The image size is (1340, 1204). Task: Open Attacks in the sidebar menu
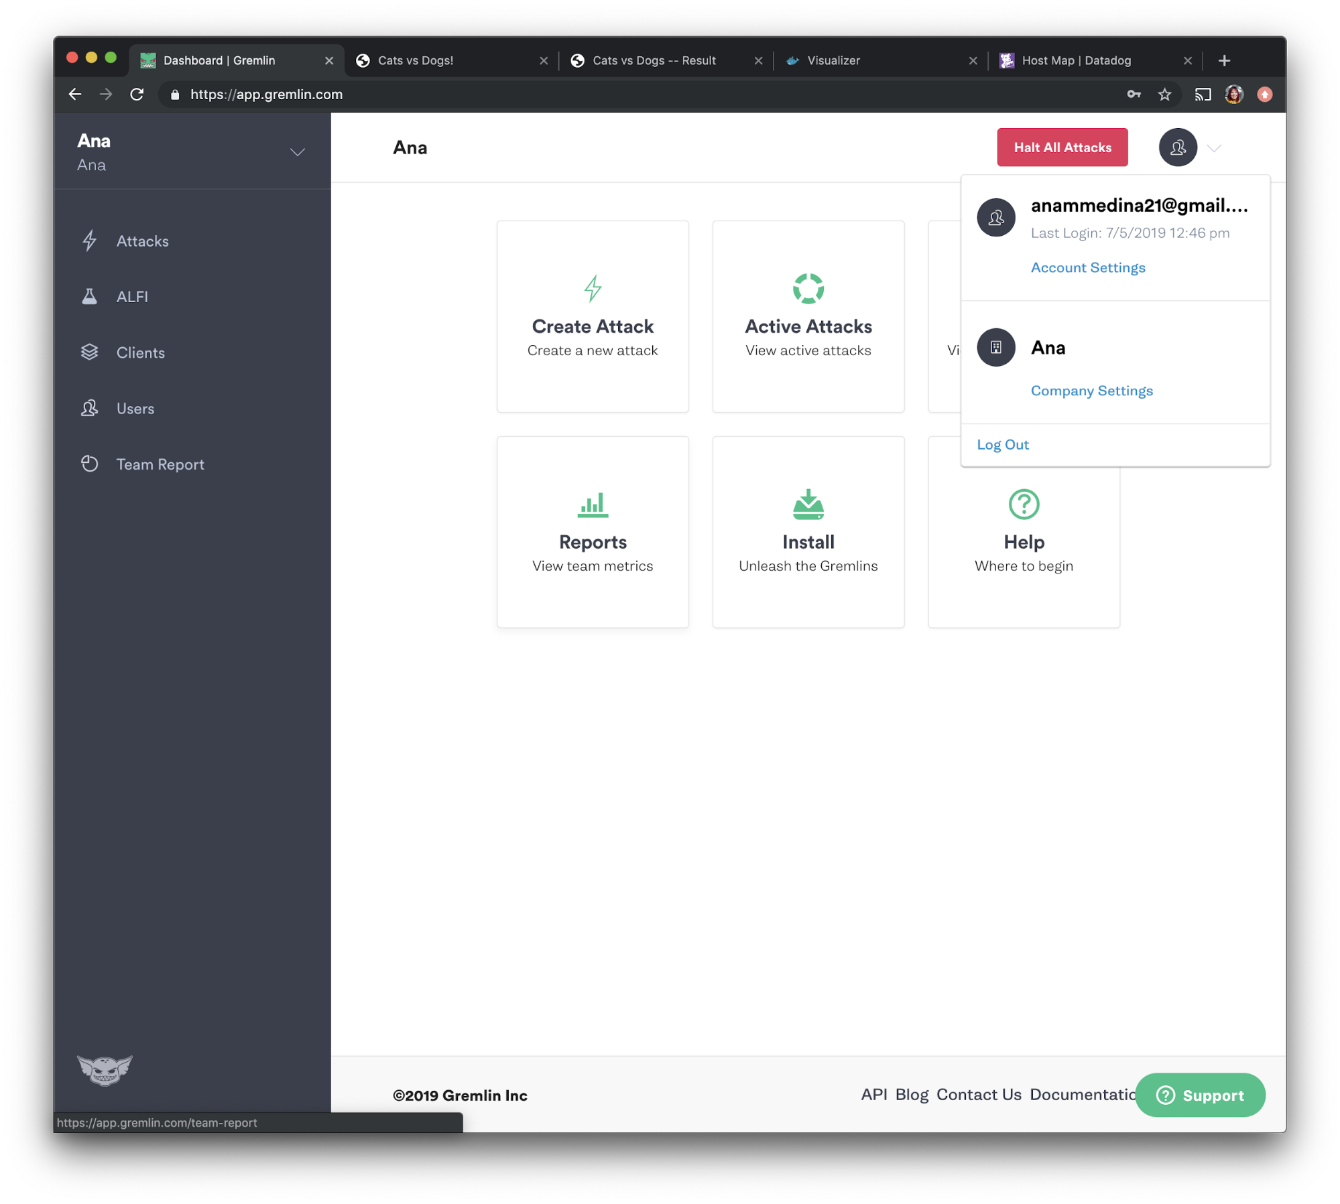[x=143, y=241]
